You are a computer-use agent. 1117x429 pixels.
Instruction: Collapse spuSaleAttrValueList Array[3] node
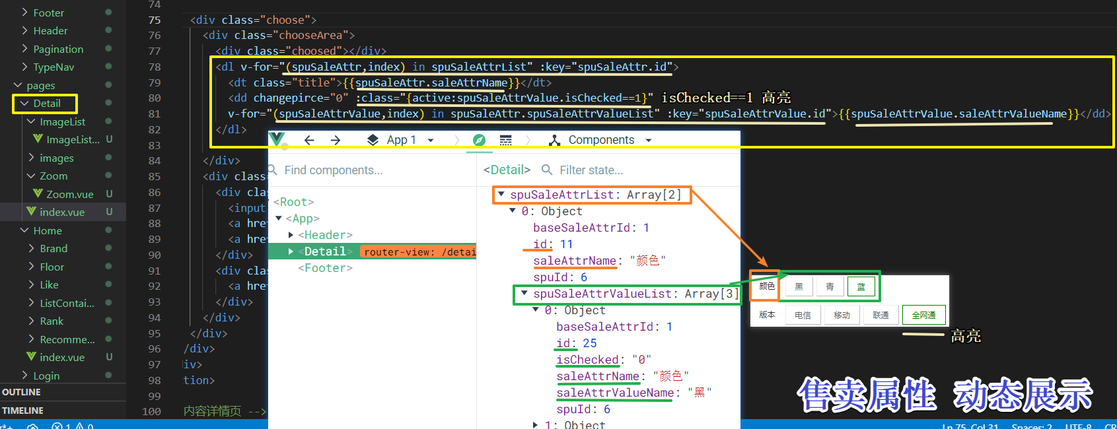coord(524,293)
